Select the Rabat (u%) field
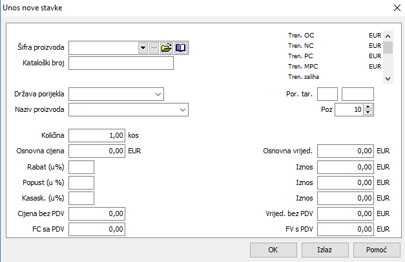Screen dimensions: 405x262 coord(81,167)
